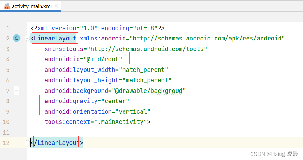The height and width of the screenshot is (160, 303).
Task: Click the xml version declaration line
Action: pyautogui.click(x=97, y=28)
